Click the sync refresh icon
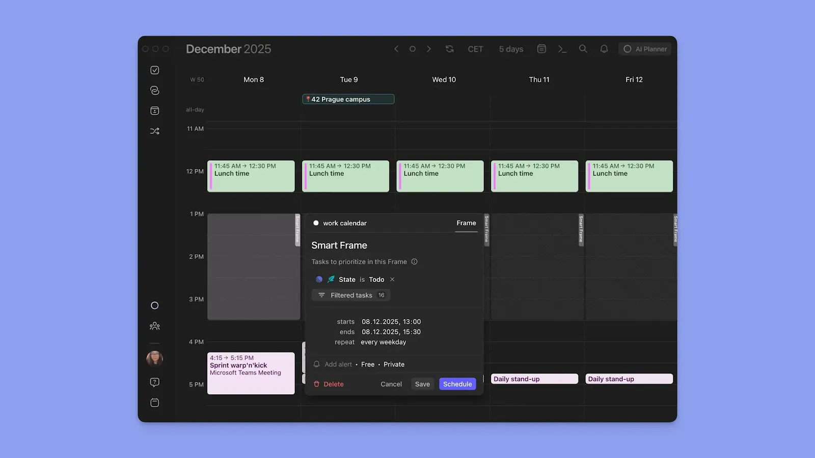Viewport: 815px width, 458px height. click(x=449, y=49)
